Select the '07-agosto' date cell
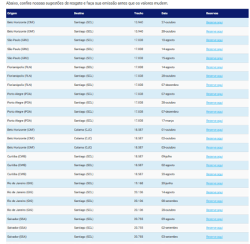This screenshot has width=250, height=244. 168,94
